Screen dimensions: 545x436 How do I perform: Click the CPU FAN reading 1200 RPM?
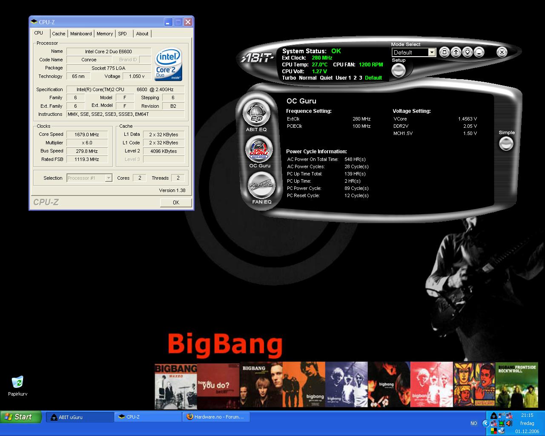coord(371,65)
